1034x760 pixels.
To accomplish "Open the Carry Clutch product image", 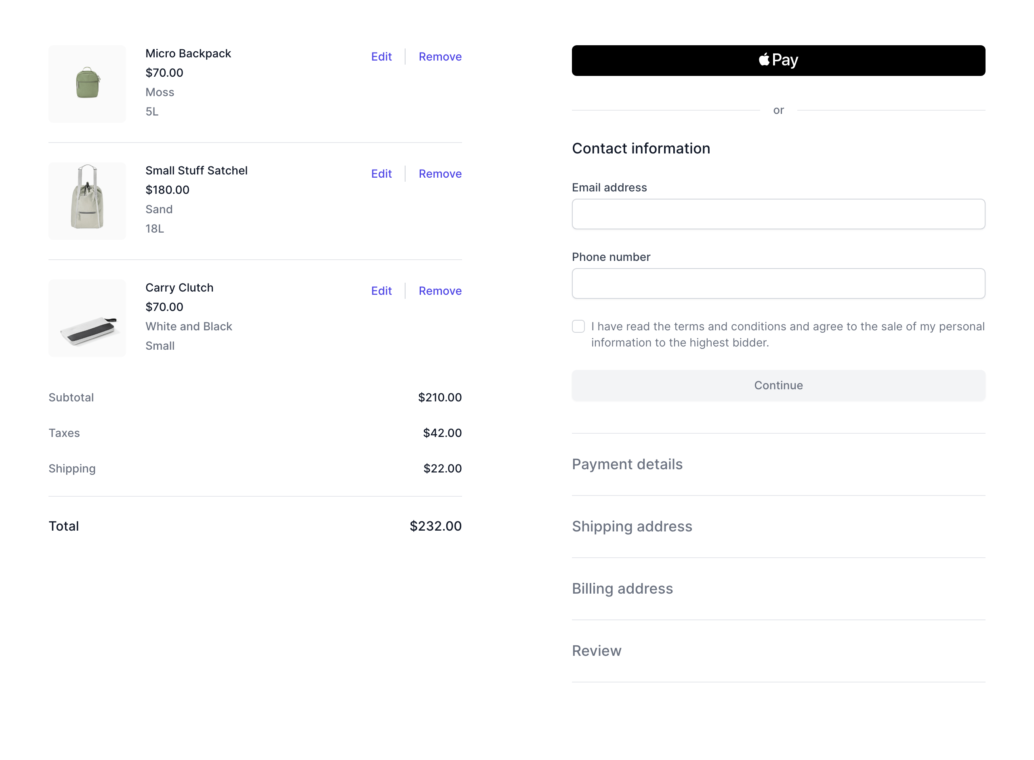I will tap(87, 318).
